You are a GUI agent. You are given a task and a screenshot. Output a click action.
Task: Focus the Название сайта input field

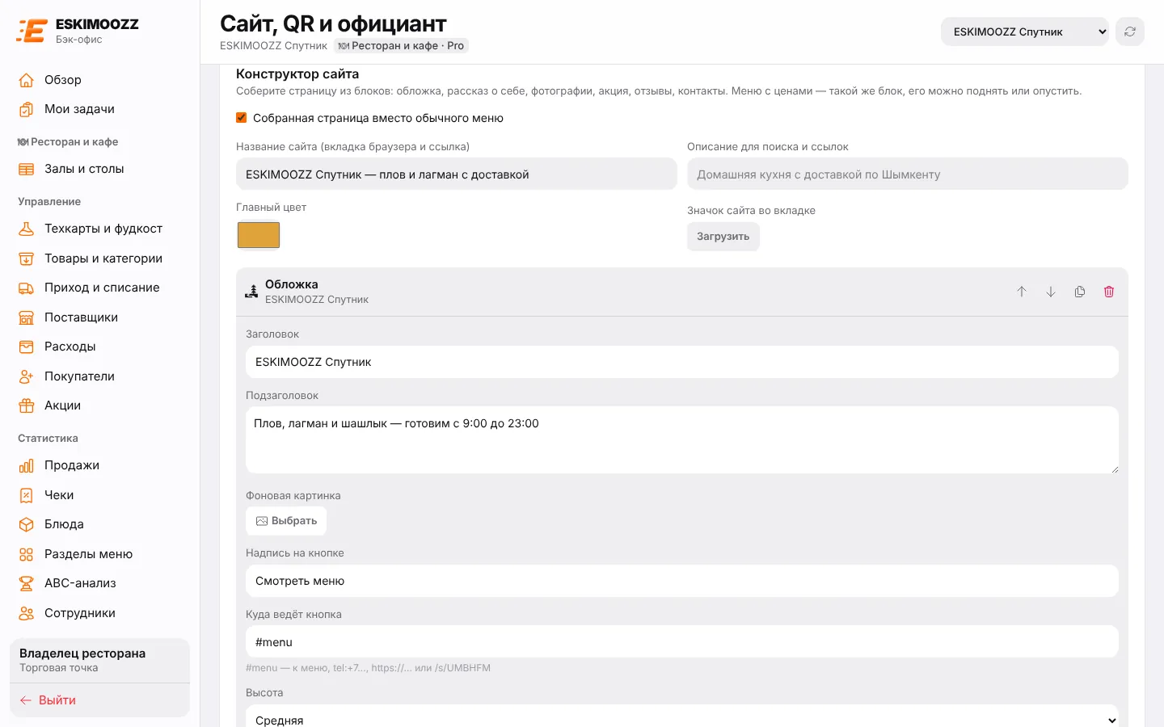coord(457,174)
